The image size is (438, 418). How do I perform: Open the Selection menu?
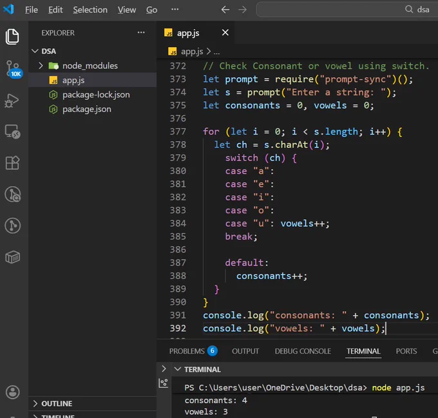coord(90,10)
